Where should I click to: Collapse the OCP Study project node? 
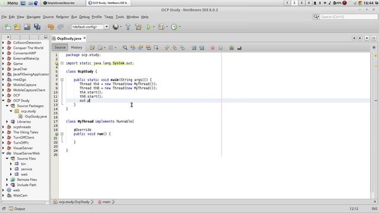tap(3, 101)
